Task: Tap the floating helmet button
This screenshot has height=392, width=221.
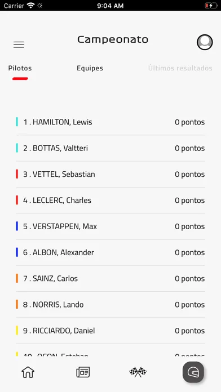Action: (x=193, y=372)
